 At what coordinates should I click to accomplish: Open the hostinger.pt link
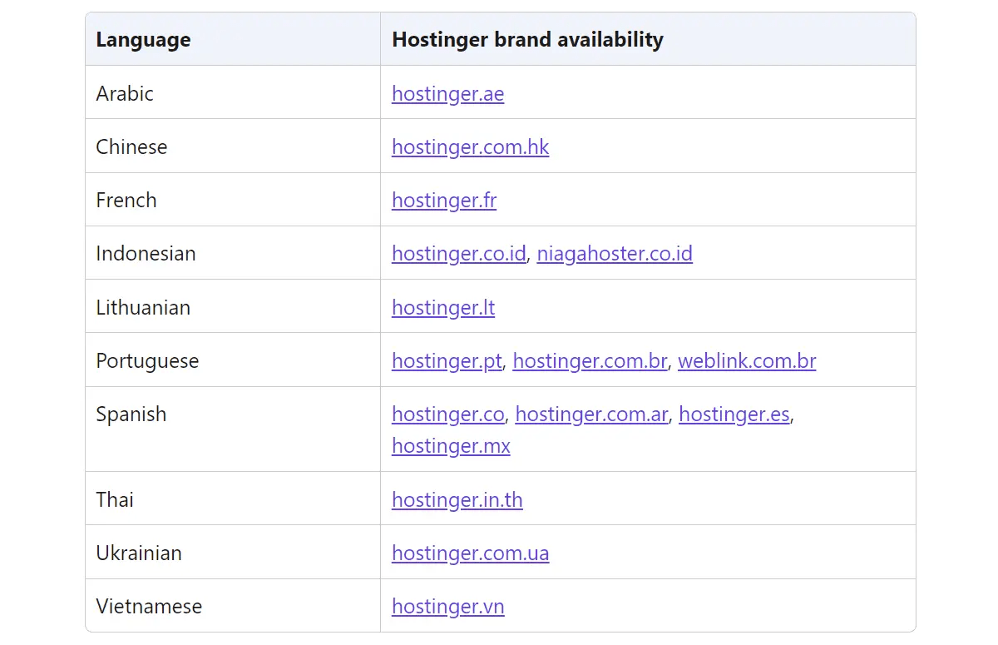coord(447,361)
